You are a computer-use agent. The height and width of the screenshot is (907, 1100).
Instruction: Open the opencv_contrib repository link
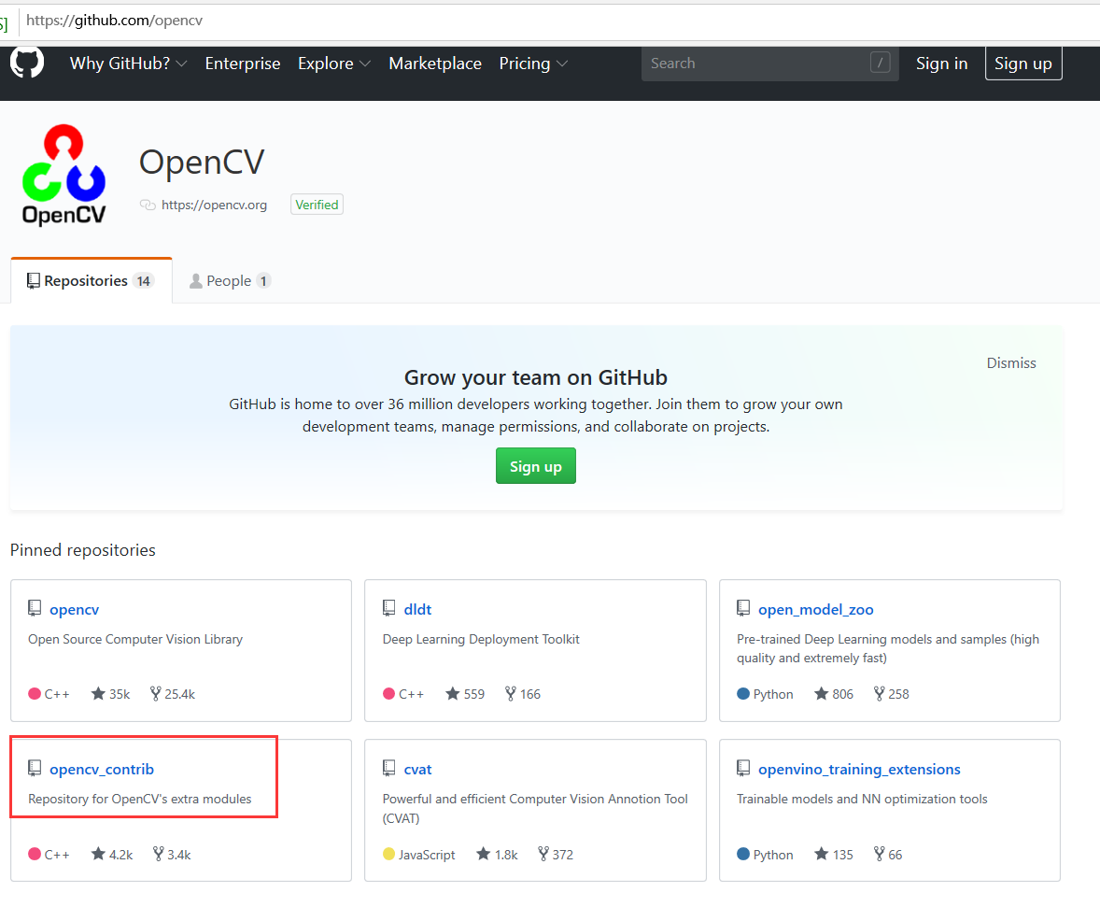[102, 770]
